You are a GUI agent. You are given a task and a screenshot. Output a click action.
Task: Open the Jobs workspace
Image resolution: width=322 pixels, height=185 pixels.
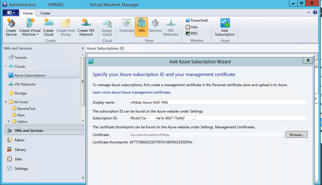pos(18,159)
